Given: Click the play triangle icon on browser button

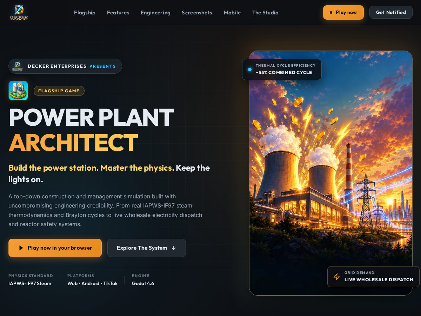Looking at the screenshot, I should (21, 248).
